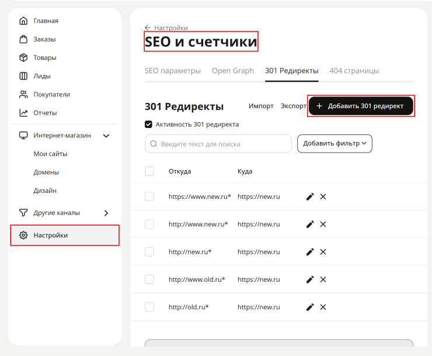Tick the select-all checkbox in the table header
Viewport: 432px width, 356px height.
[x=149, y=171]
